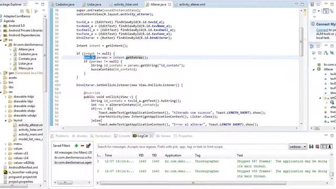Clear the LogCat log

click(317, 146)
